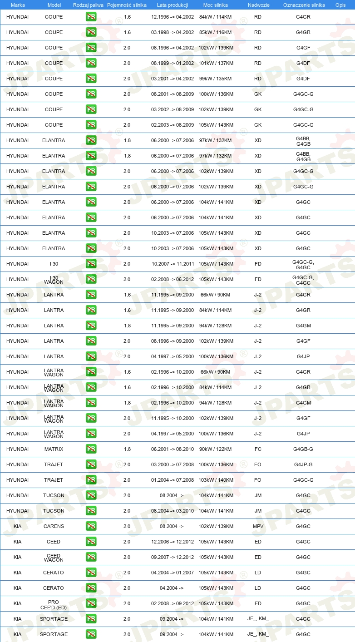Click fuel icon in COUPE 85kW / 116KM row
Screen dimensions: 355x642
pyautogui.click(x=91, y=32)
